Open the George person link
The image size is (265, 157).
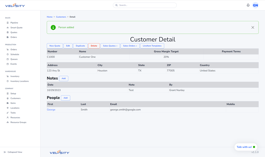51,110
